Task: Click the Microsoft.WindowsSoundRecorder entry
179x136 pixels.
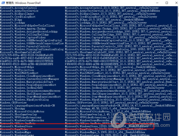Action: click(22, 120)
